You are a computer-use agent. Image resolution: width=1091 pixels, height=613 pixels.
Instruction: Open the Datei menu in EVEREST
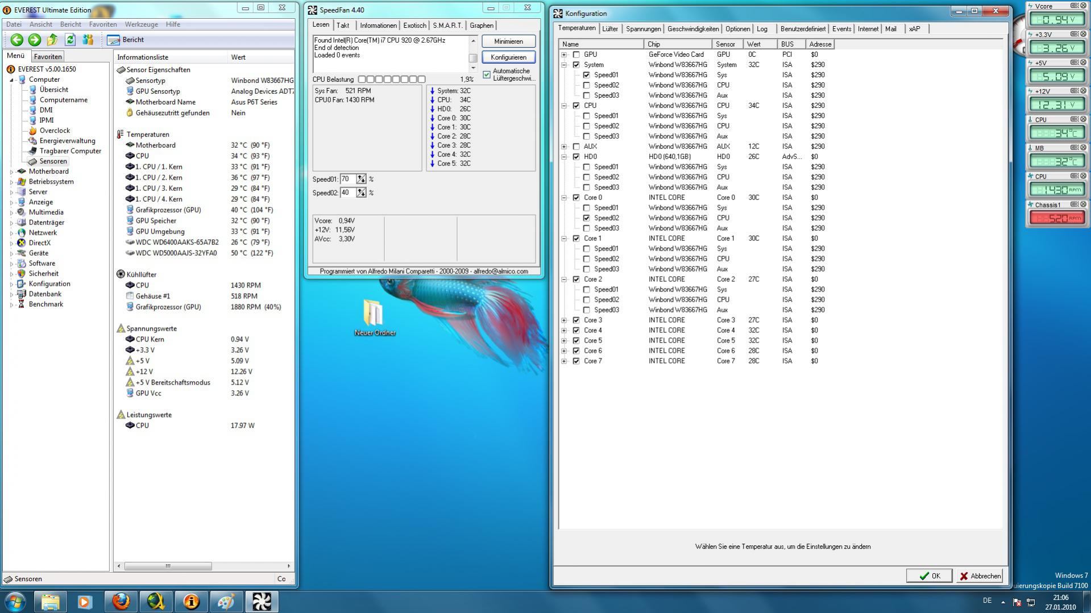click(14, 24)
